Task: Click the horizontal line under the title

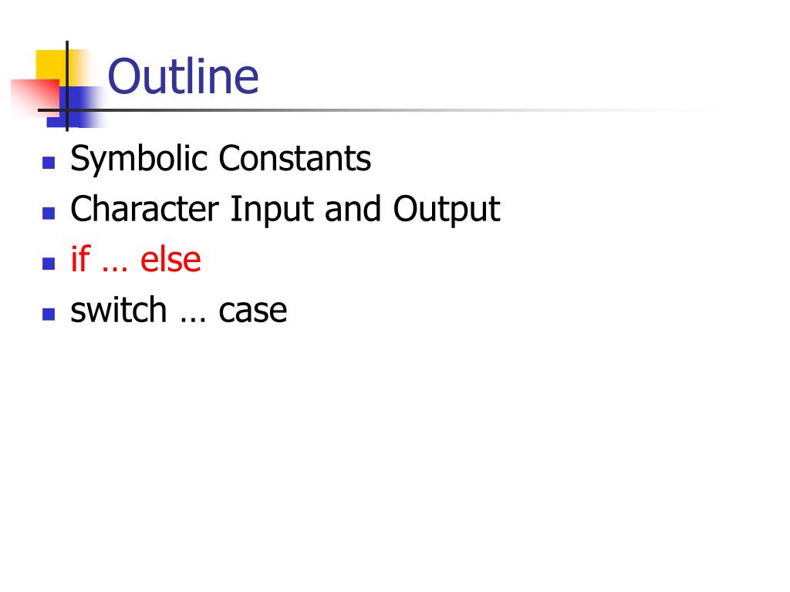Action: click(x=378, y=109)
